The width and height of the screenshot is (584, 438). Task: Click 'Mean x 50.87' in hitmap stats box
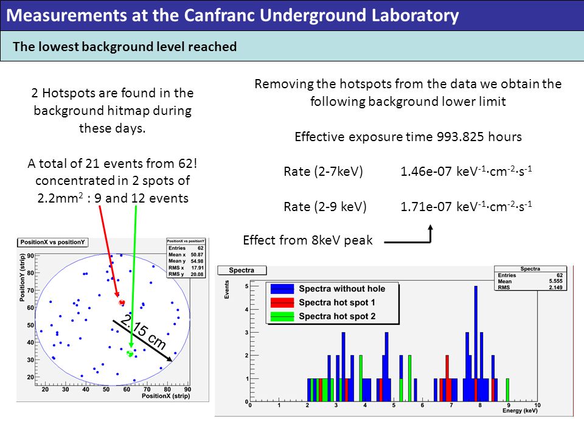[x=186, y=255]
